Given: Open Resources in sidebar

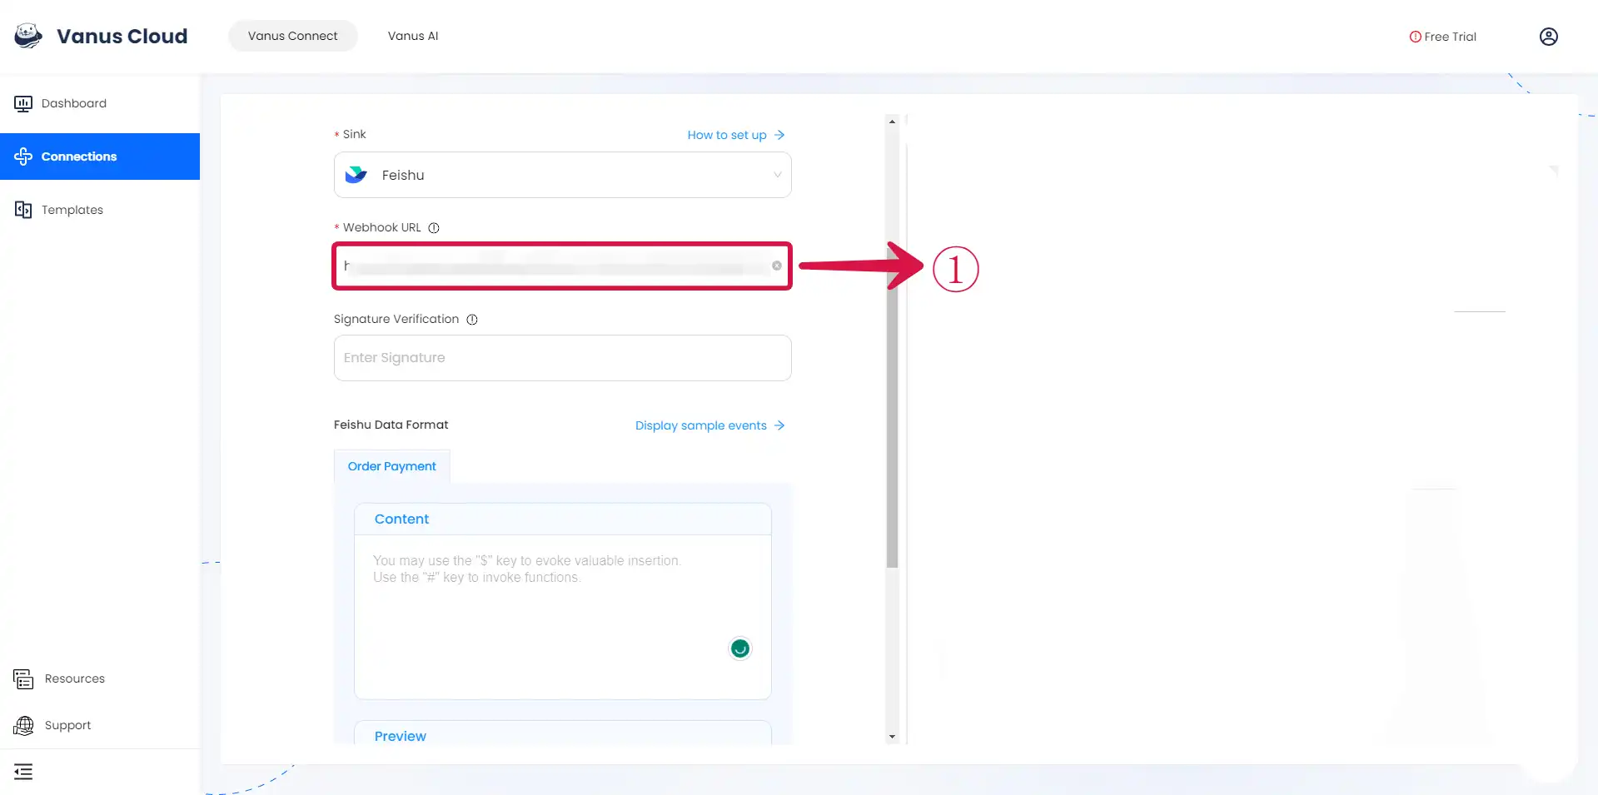Looking at the screenshot, I should point(100,678).
